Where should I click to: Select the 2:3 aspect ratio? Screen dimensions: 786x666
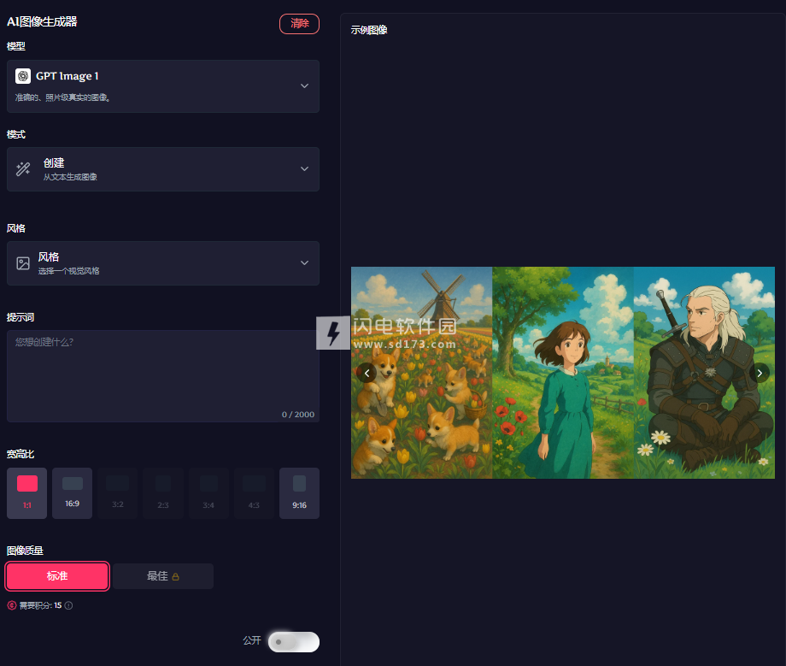click(x=163, y=493)
